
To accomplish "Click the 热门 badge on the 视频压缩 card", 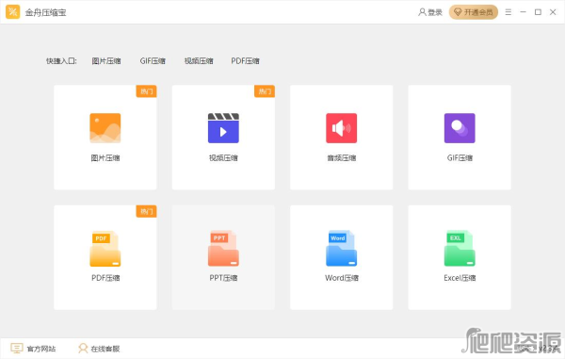I will coord(265,91).
